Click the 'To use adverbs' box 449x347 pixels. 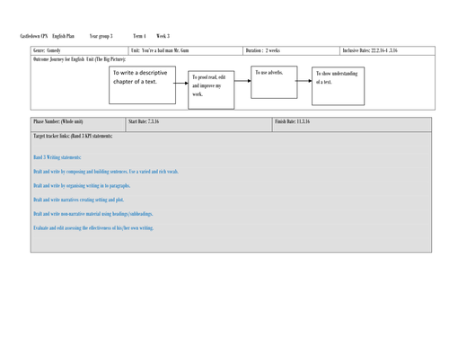274,82
